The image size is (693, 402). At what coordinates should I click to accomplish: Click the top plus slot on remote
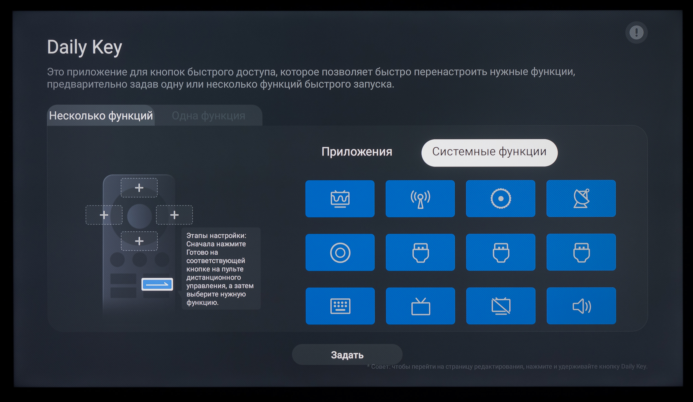139,188
